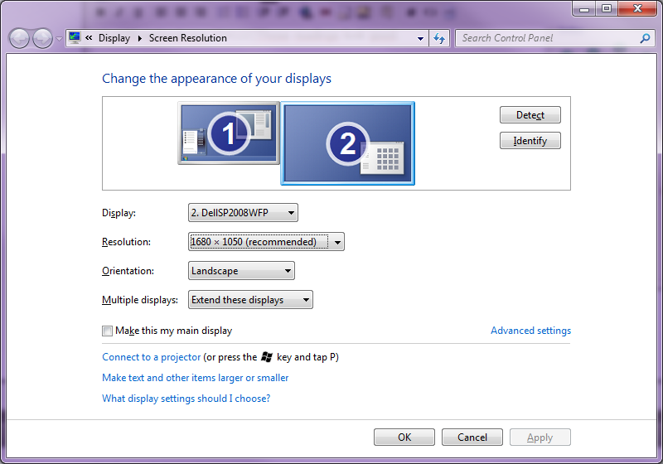Screen dimensions: 663x464
Task: Click the Refresh button next to the address bar
Action: [439, 38]
